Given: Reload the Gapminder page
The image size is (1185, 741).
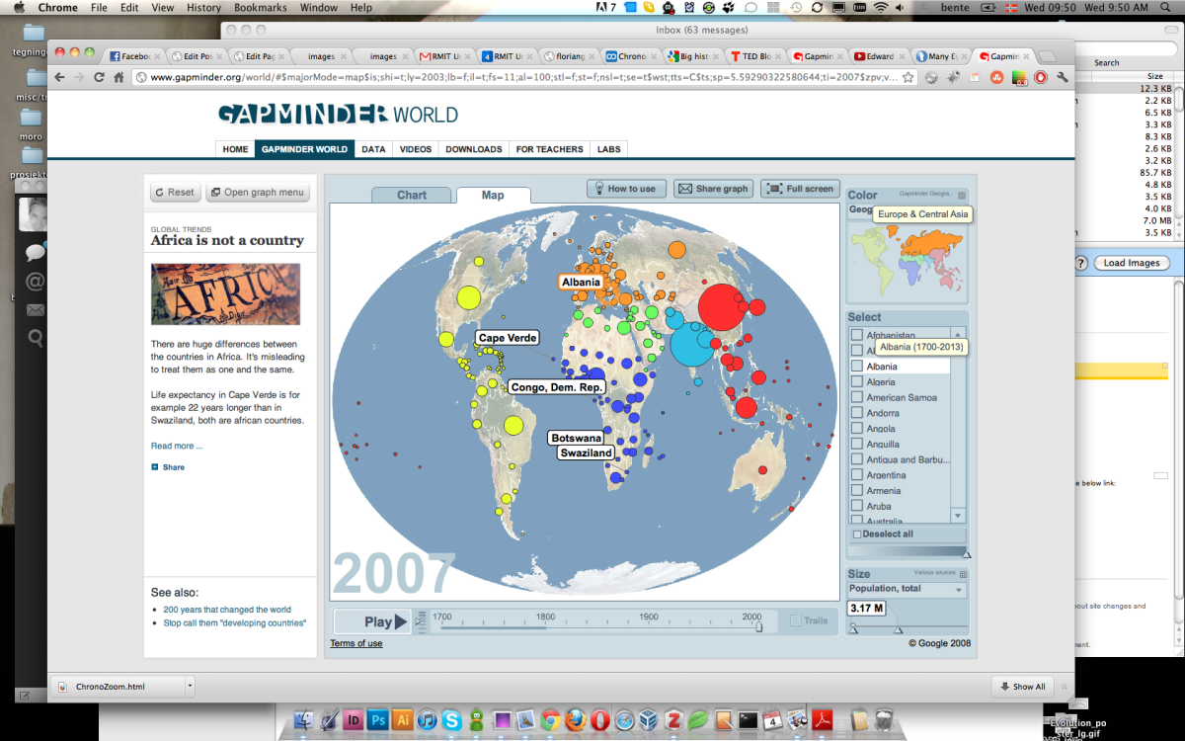Looking at the screenshot, I should coord(99,77).
